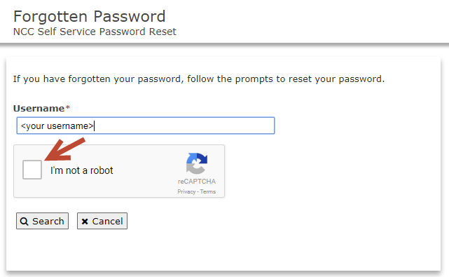Check the I'm not a robot checkbox
This screenshot has width=449, height=277.
pyautogui.click(x=32, y=170)
